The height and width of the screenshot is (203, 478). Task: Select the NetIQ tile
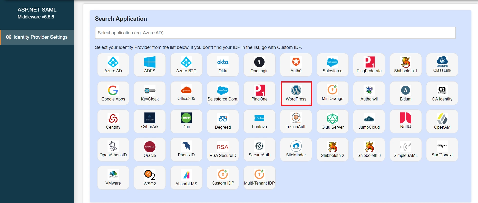406,121
